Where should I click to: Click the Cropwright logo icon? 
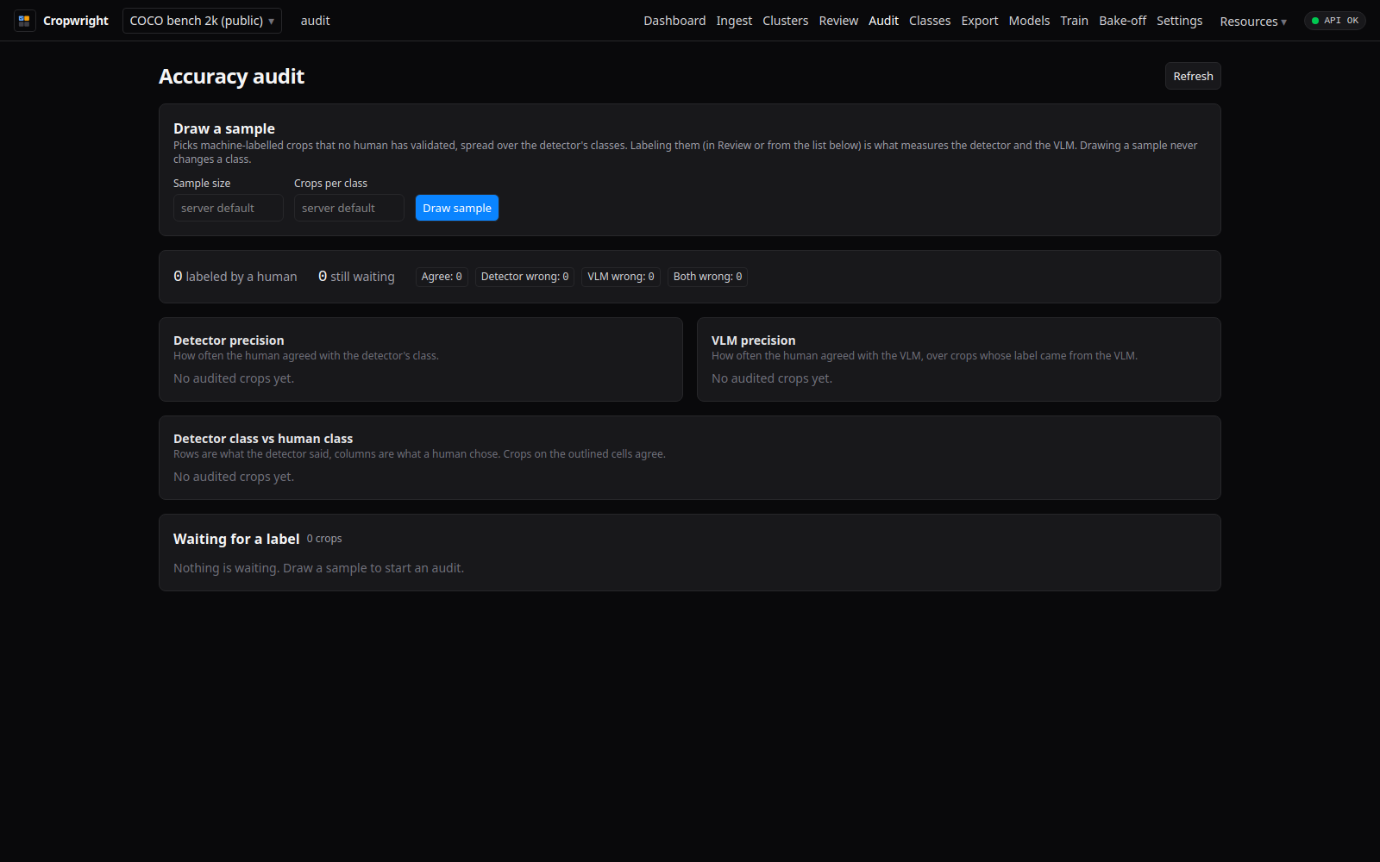pos(24,21)
